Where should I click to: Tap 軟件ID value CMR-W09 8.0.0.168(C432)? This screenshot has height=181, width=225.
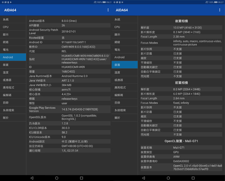(78, 47)
